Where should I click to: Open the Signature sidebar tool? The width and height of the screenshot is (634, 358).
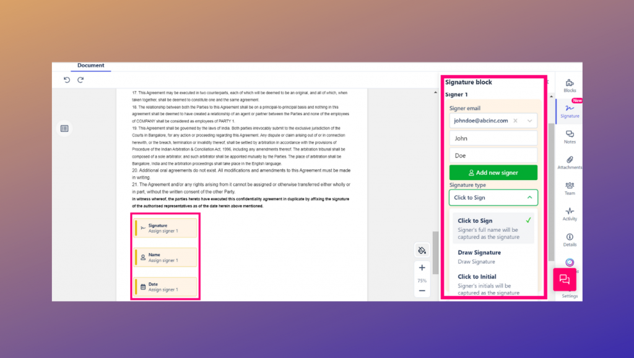pyautogui.click(x=570, y=111)
